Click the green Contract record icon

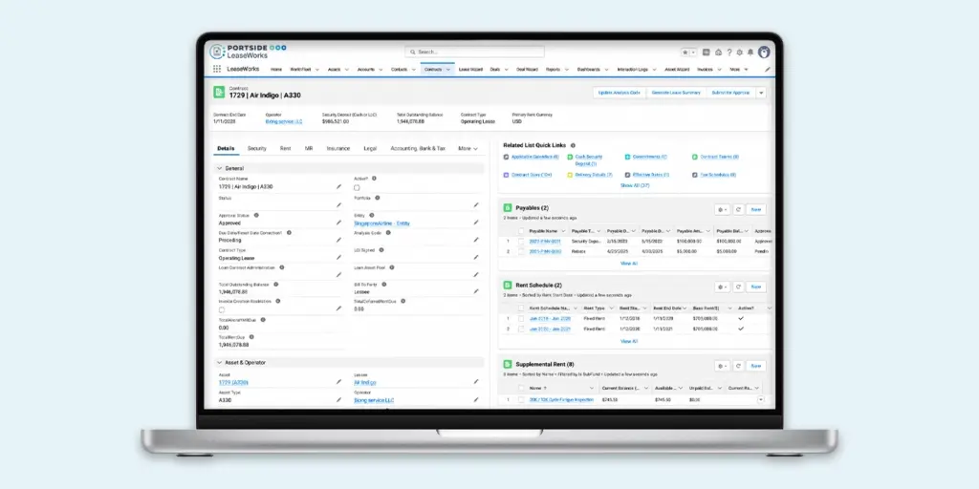pos(219,93)
